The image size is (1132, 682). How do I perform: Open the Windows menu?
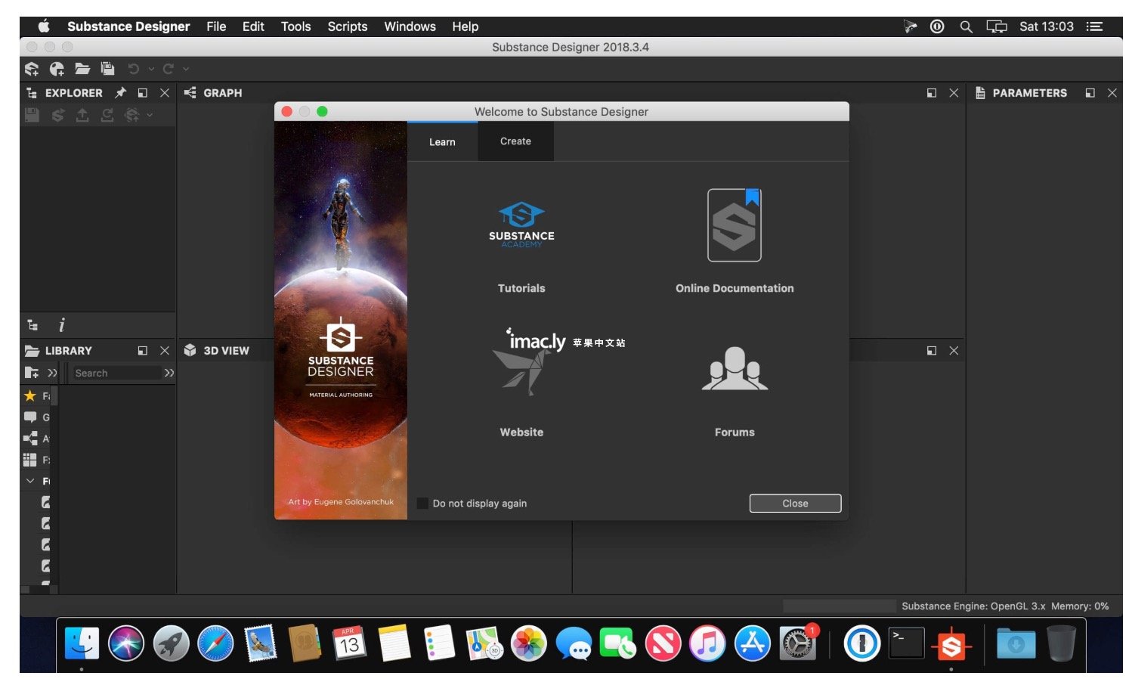tap(410, 26)
